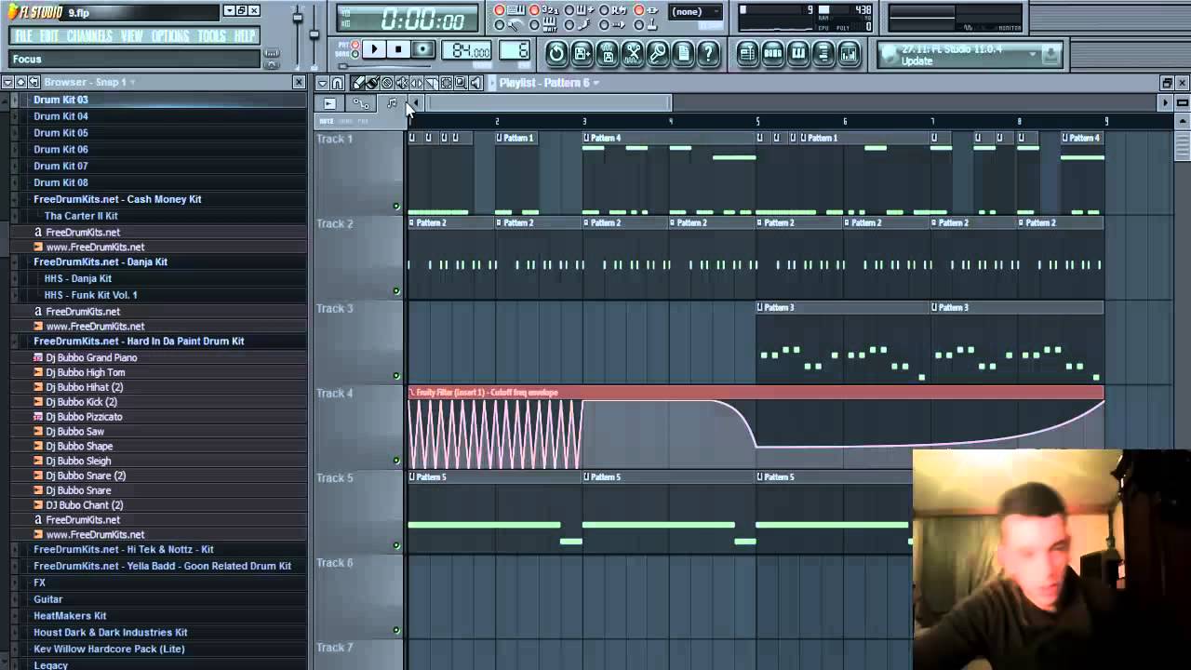Show the Step Sequencer window icon
The width and height of the screenshot is (1191, 670).
[773, 54]
